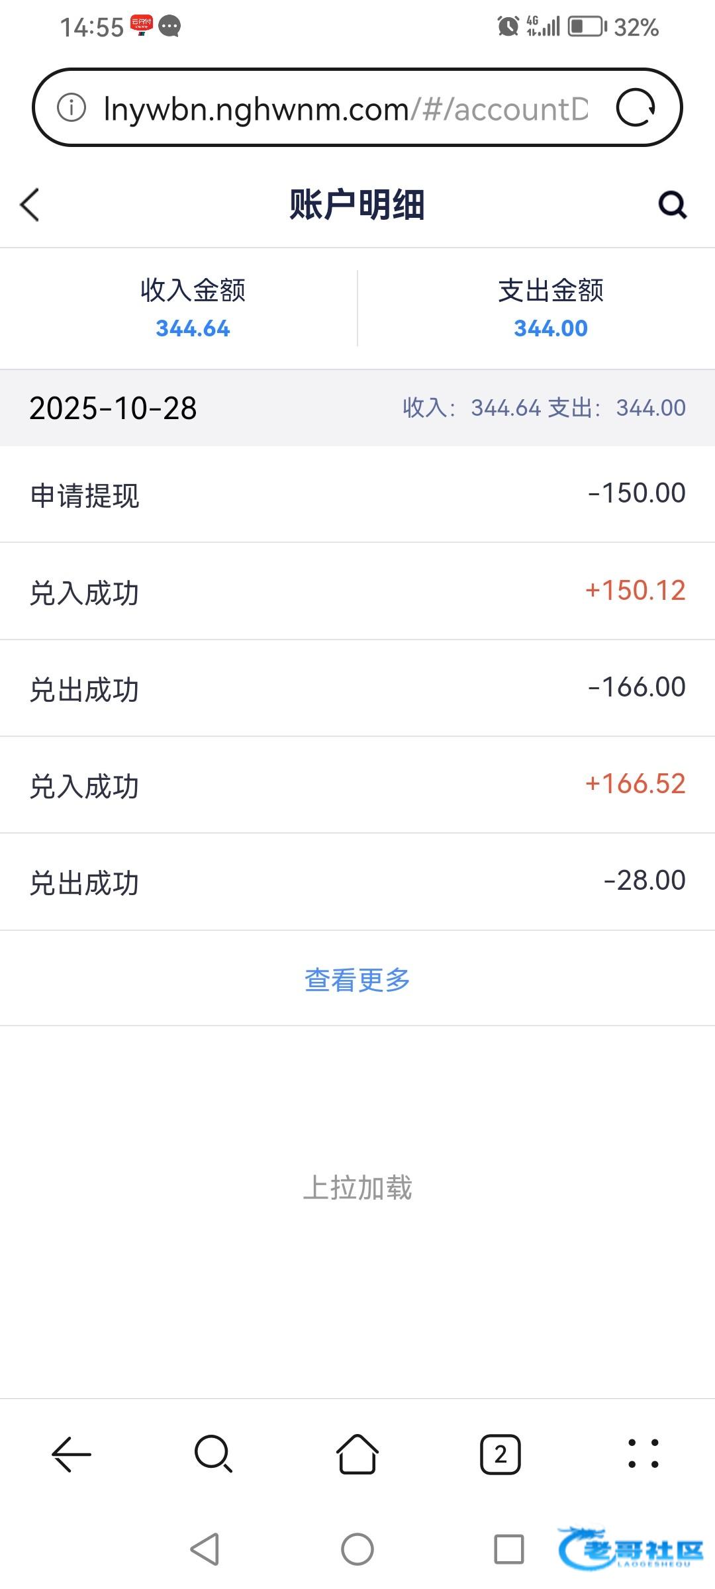Open the 申请提现 -150.00 record
Viewport: 715px width, 1589px height.
[358, 495]
